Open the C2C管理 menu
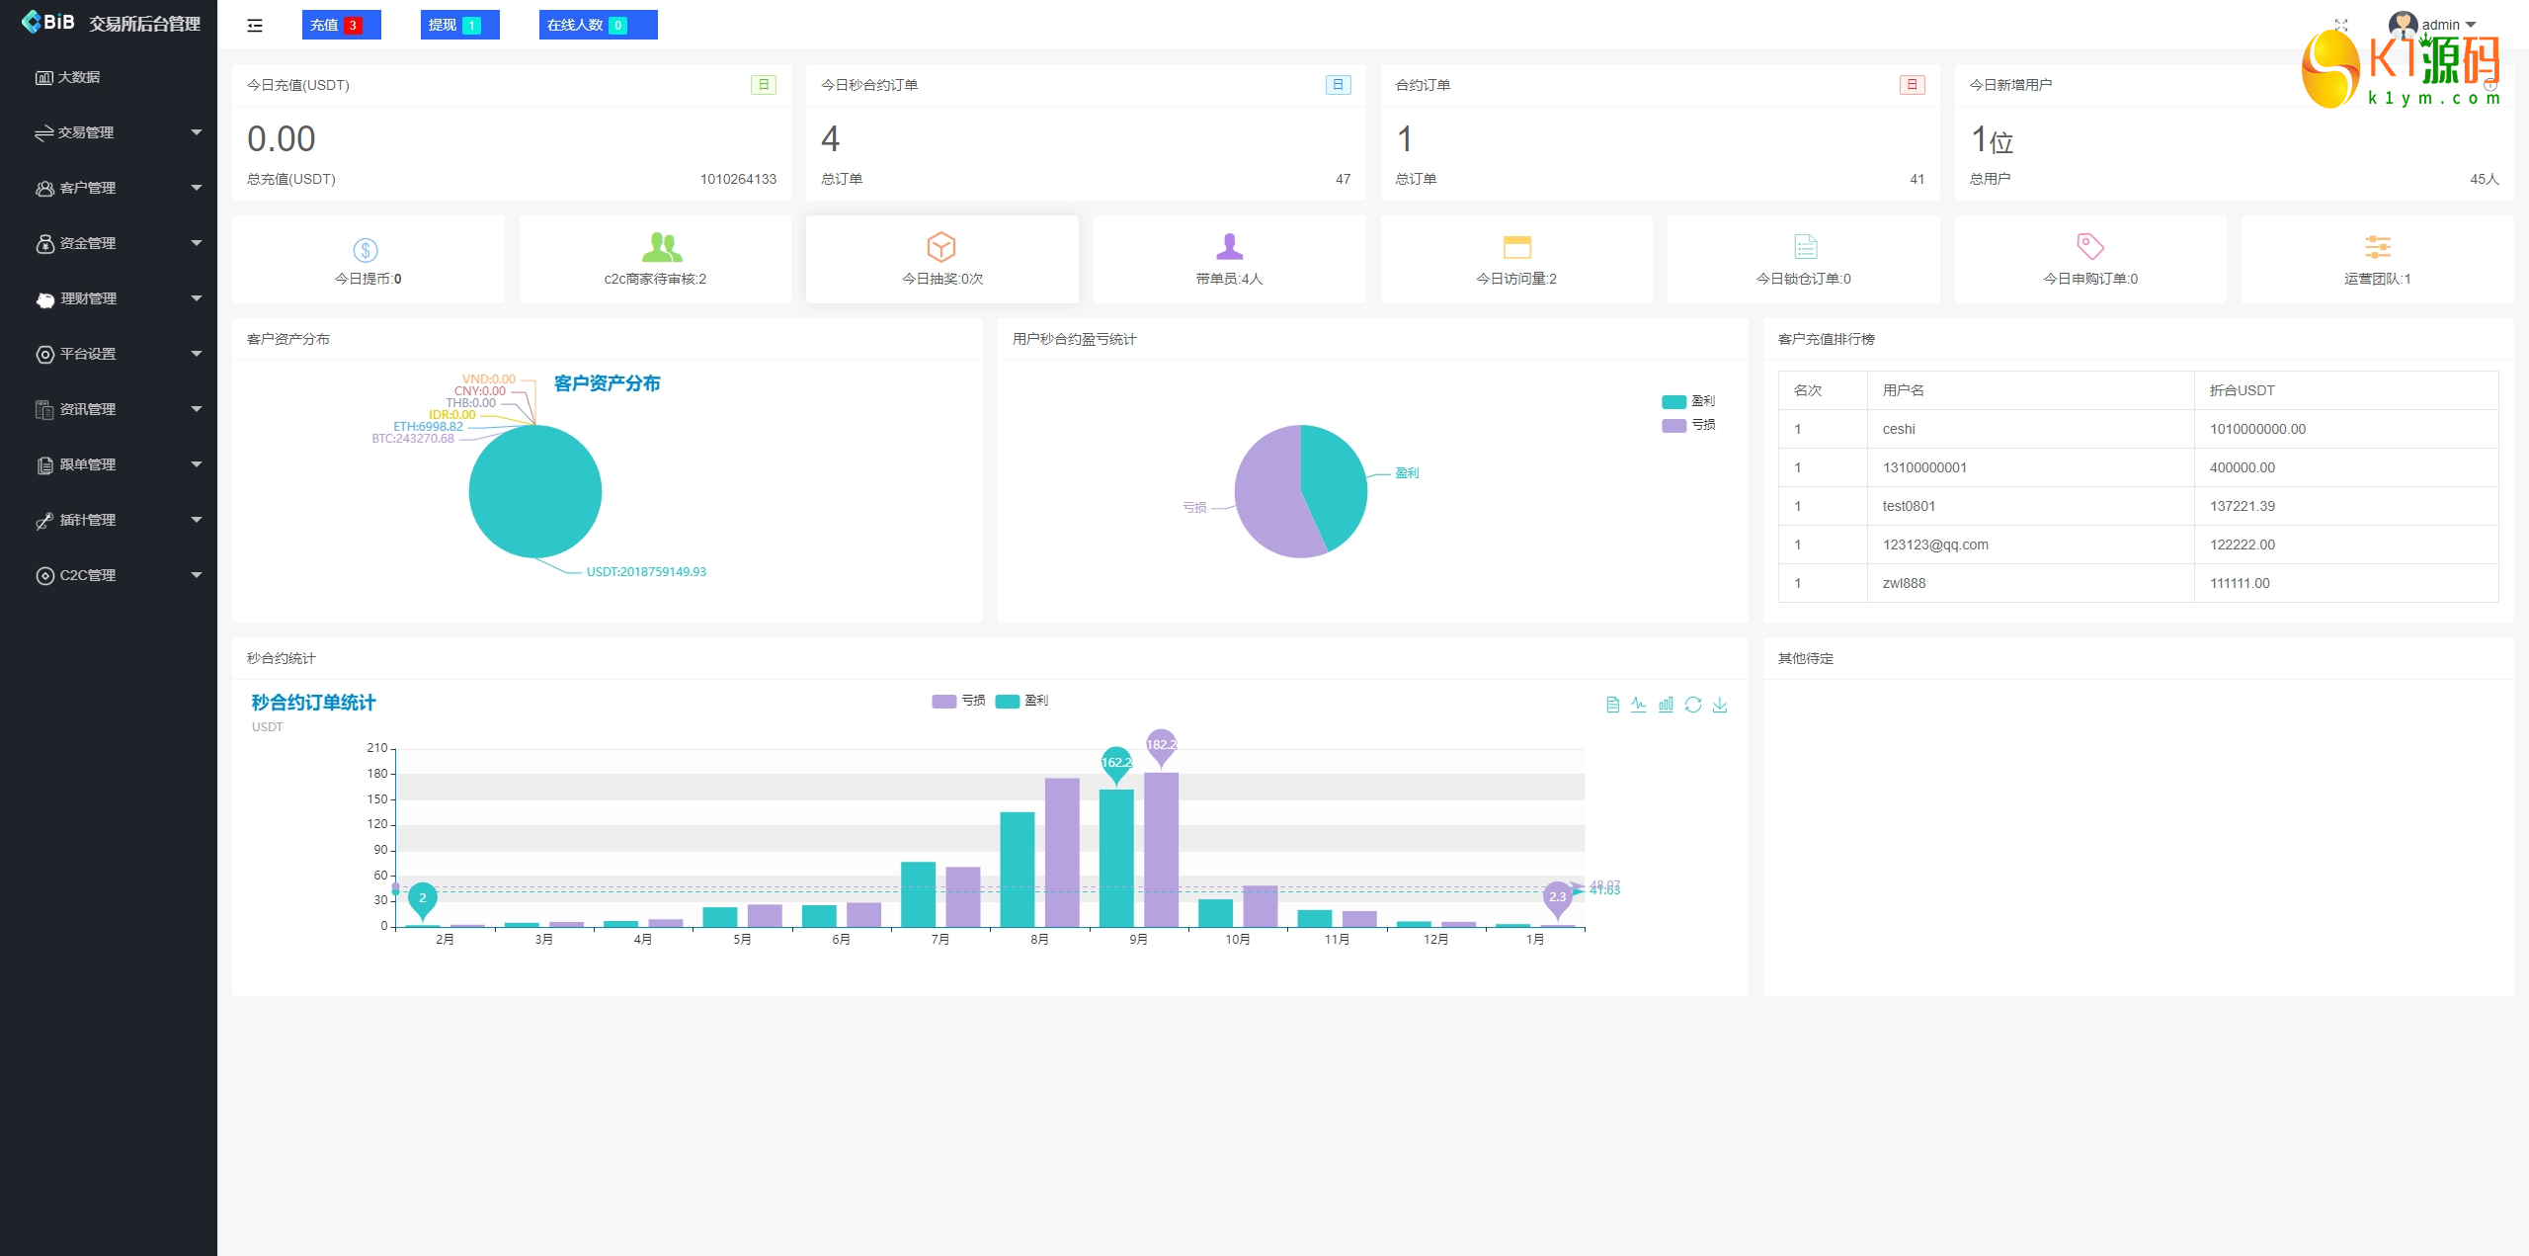Image resolution: width=2529 pixels, height=1256 pixels. [117, 575]
